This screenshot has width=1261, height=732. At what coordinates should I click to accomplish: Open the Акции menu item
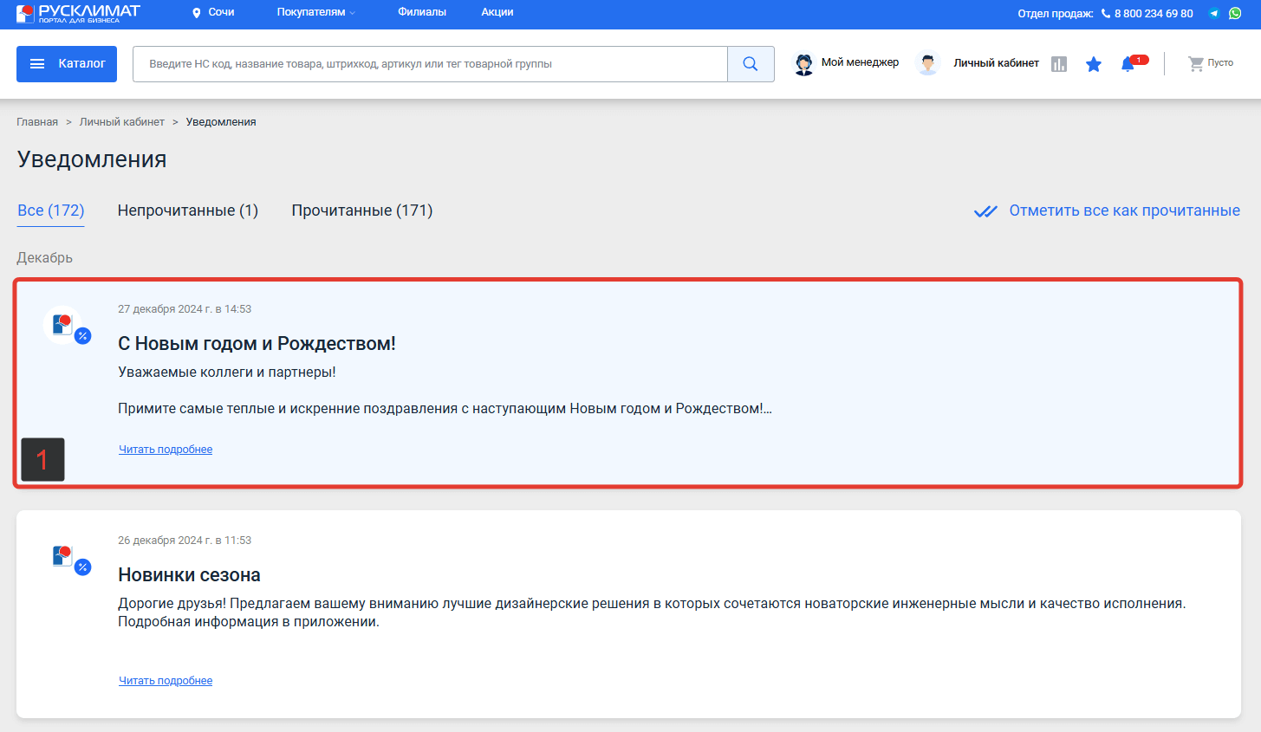tap(497, 12)
